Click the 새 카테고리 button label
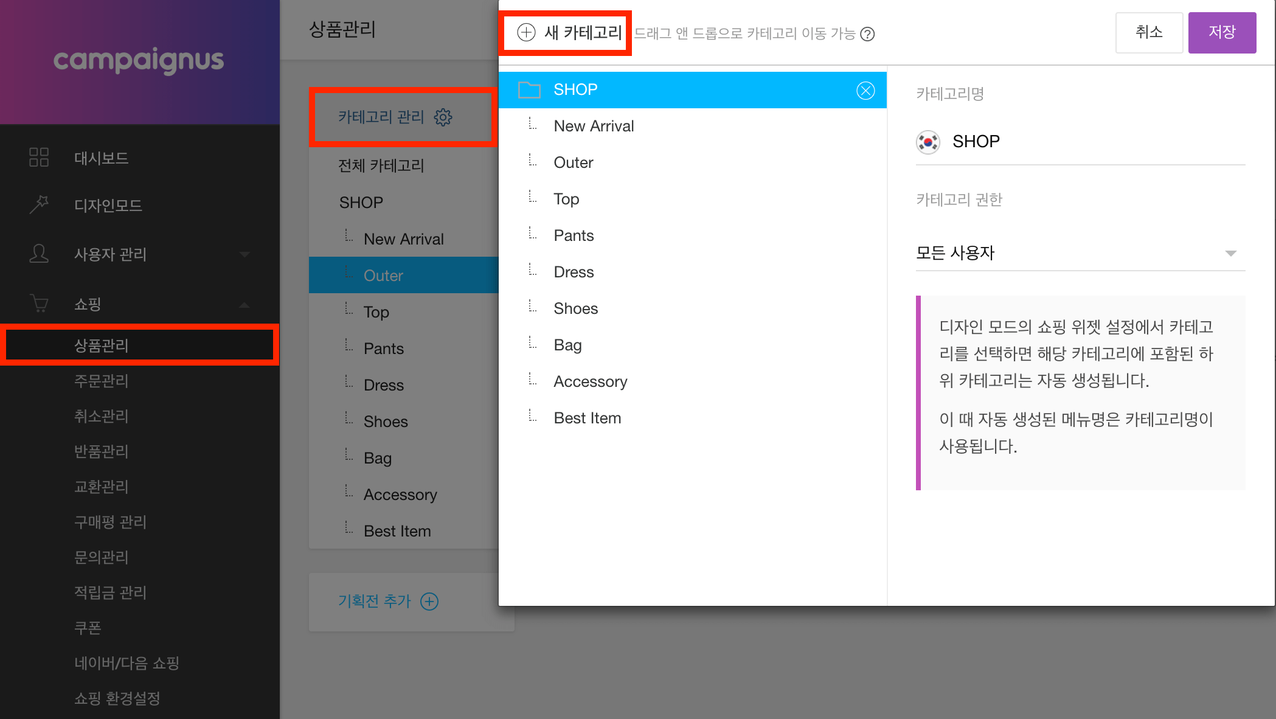The image size is (1276, 719). pos(583,32)
